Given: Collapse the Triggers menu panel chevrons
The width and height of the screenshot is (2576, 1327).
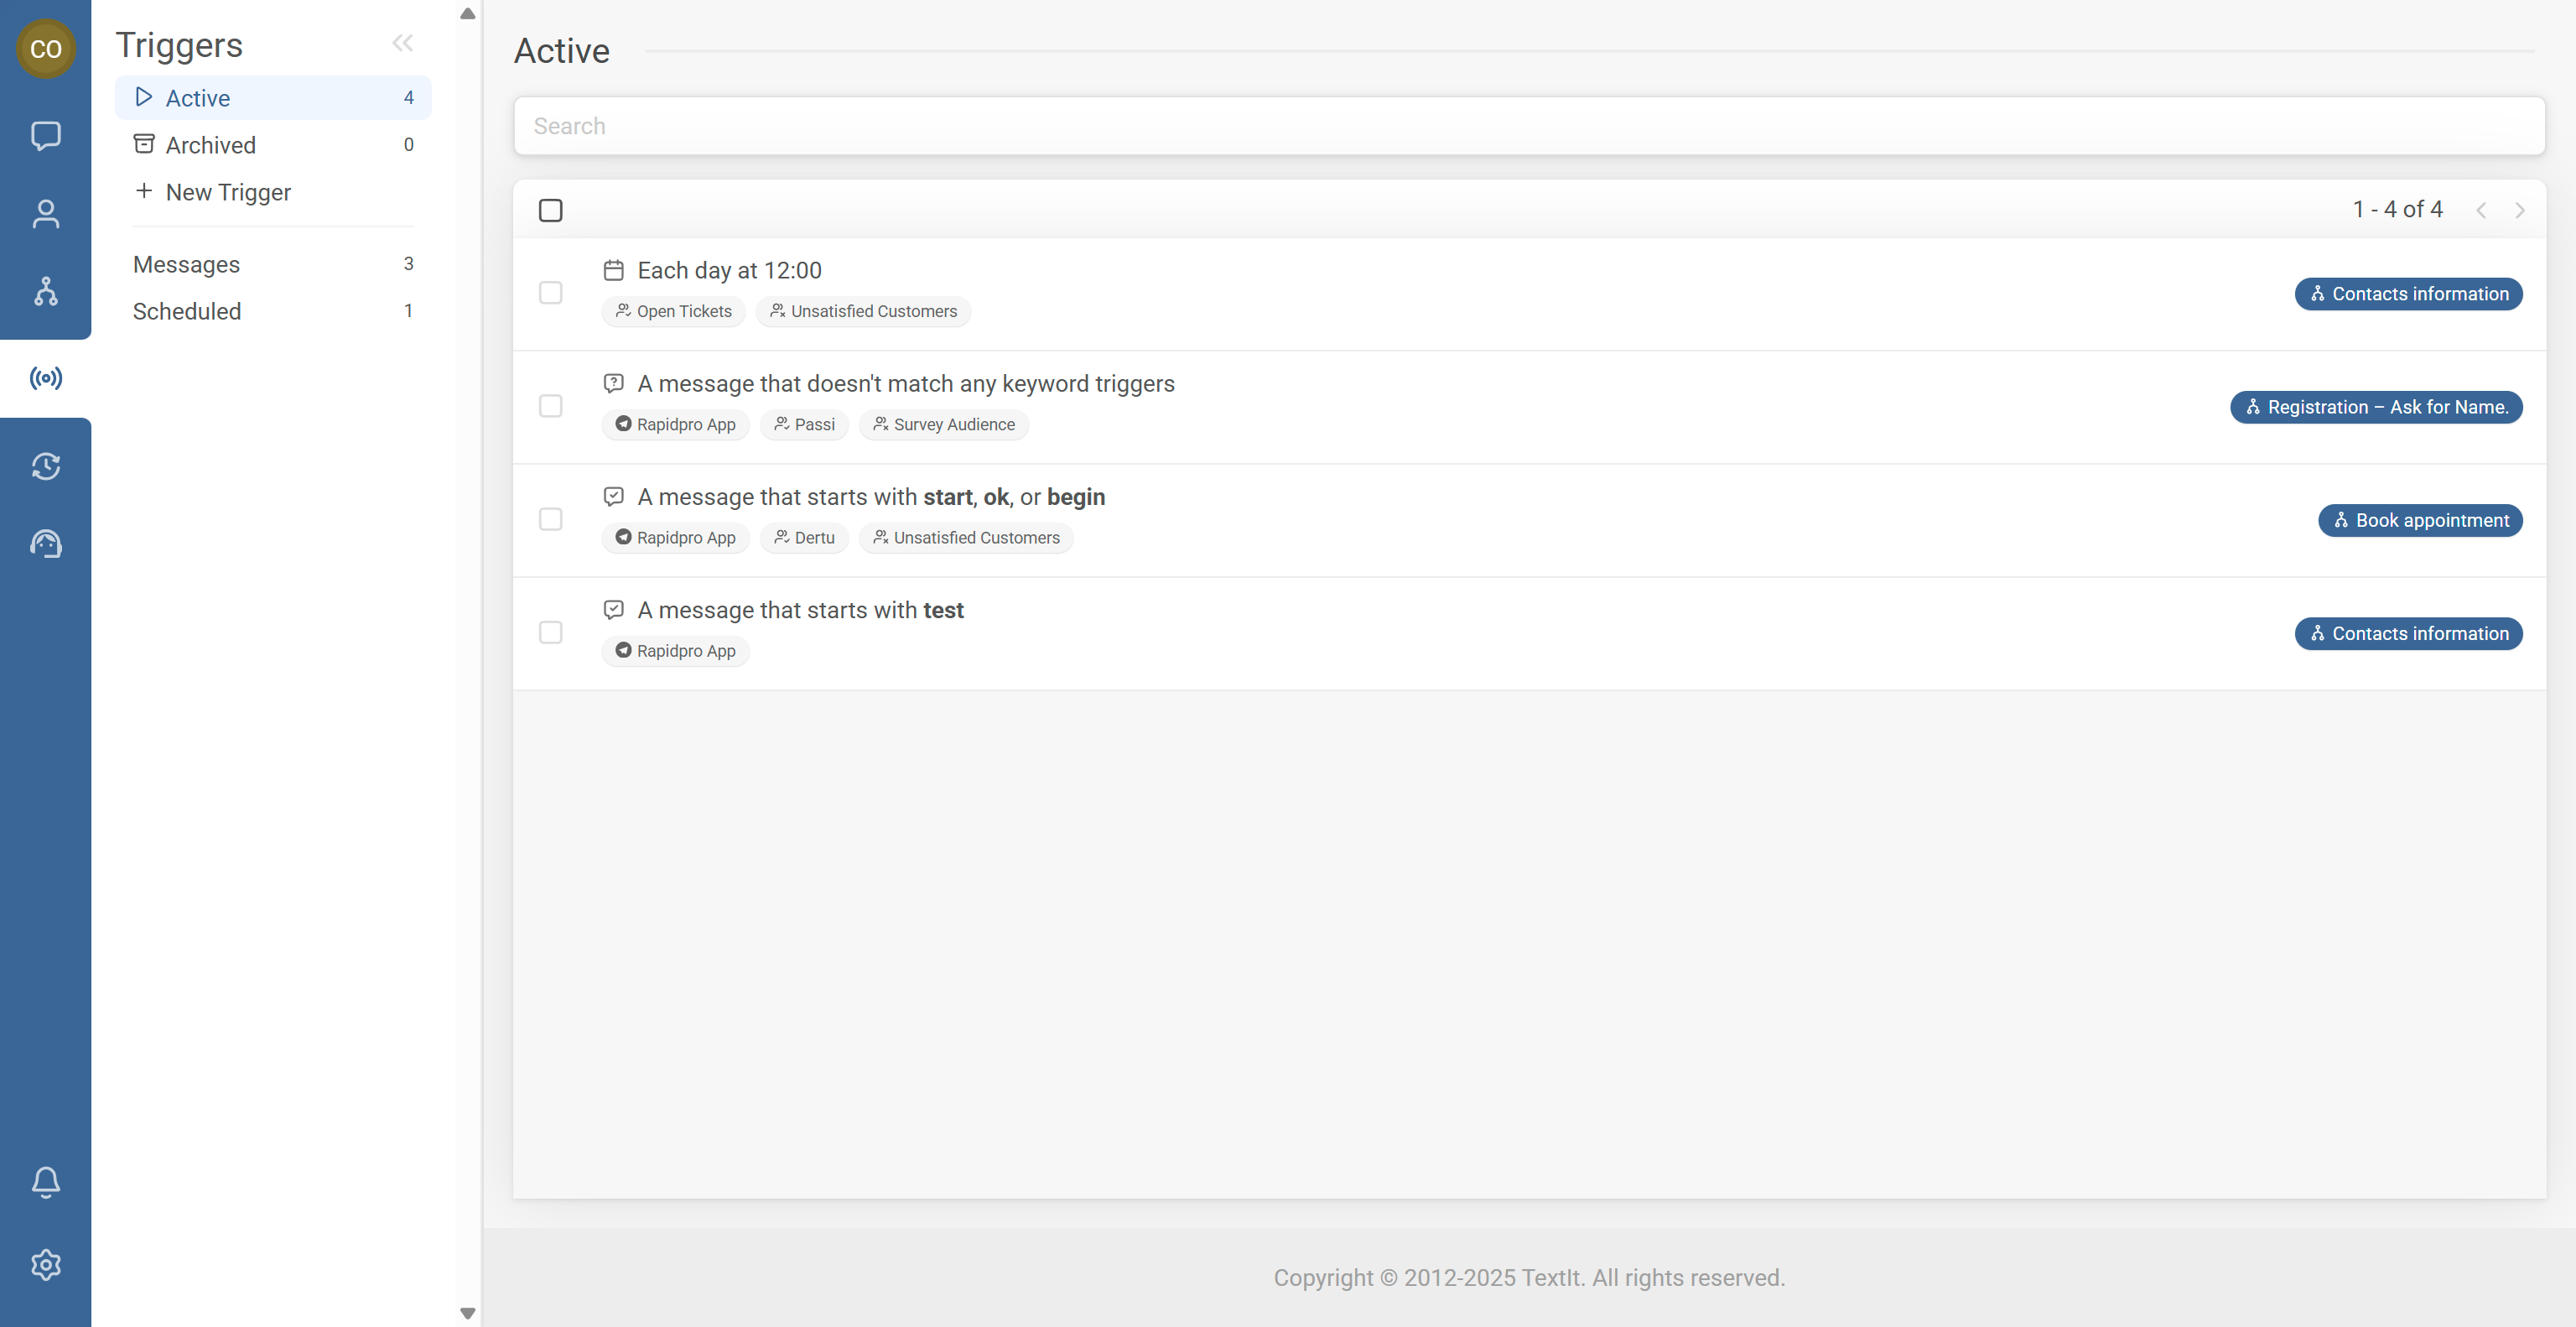Looking at the screenshot, I should point(402,43).
